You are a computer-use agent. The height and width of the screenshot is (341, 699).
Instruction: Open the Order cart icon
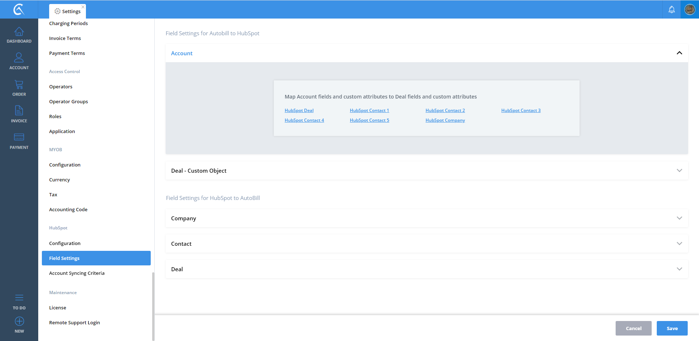click(19, 85)
